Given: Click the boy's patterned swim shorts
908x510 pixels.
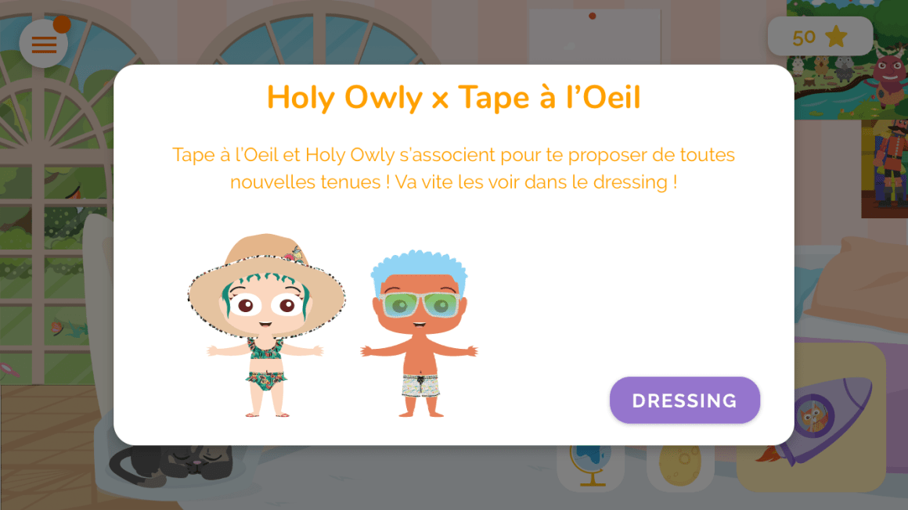Looking at the screenshot, I should click(x=420, y=385).
